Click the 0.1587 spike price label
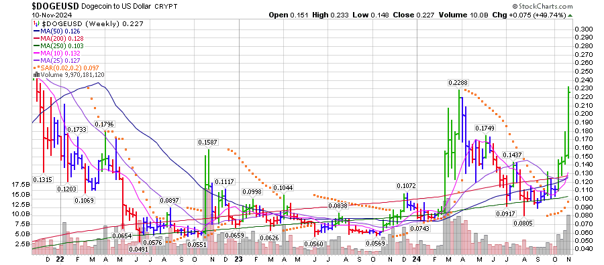The height and width of the screenshot is (265, 604). click(x=208, y=142)
